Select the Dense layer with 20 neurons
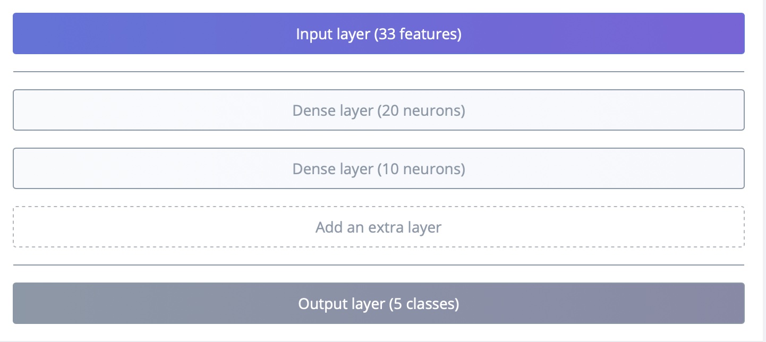 tap(378, 110)
